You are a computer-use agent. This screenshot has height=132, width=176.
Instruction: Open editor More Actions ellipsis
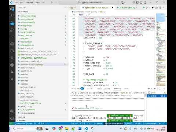[x=164, y=8]
